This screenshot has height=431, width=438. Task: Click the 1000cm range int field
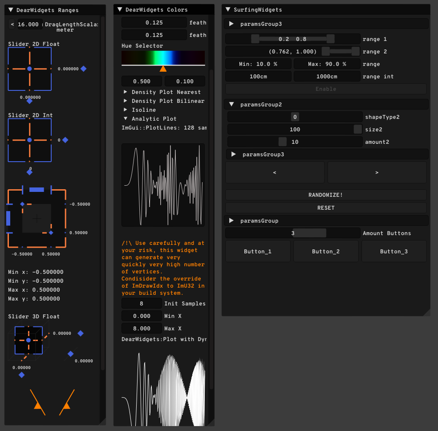[x=327, y=77]
